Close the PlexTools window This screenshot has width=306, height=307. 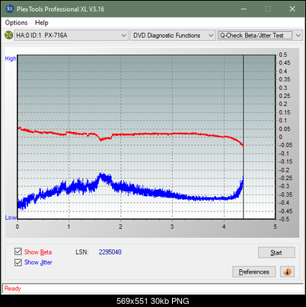point(292,9)
